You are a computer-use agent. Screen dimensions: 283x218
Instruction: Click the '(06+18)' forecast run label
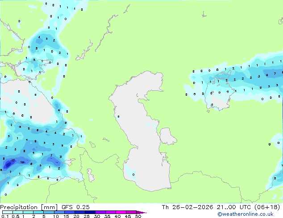(267, 207)
